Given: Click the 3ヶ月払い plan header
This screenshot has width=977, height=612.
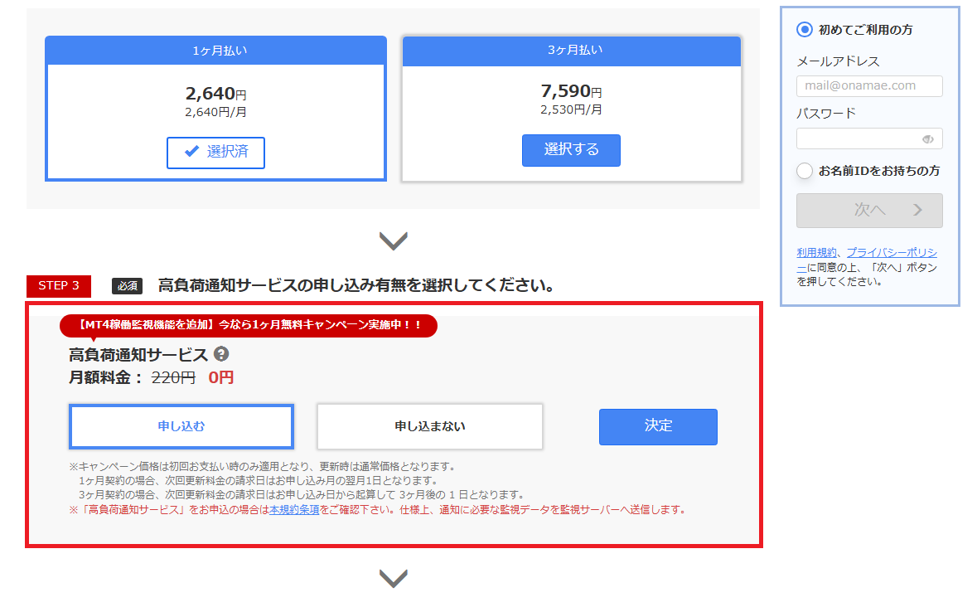Looking at the screenshot, I should [x=572, y=51].
